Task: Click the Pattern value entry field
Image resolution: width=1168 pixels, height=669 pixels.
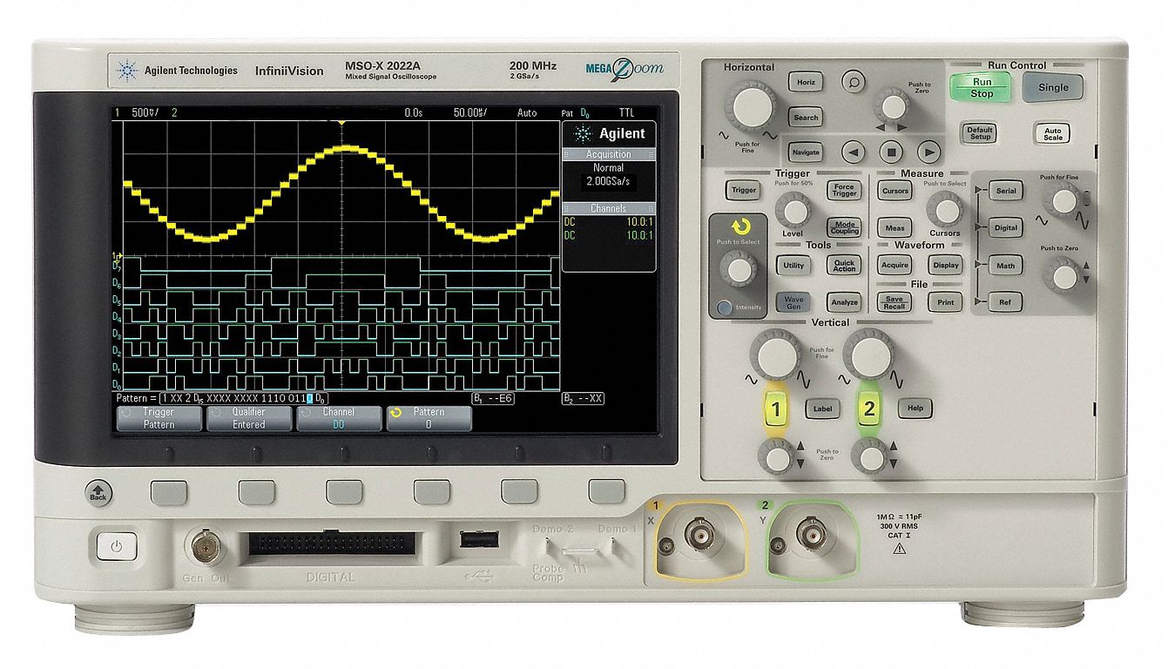Action: [x=243, y=398]
